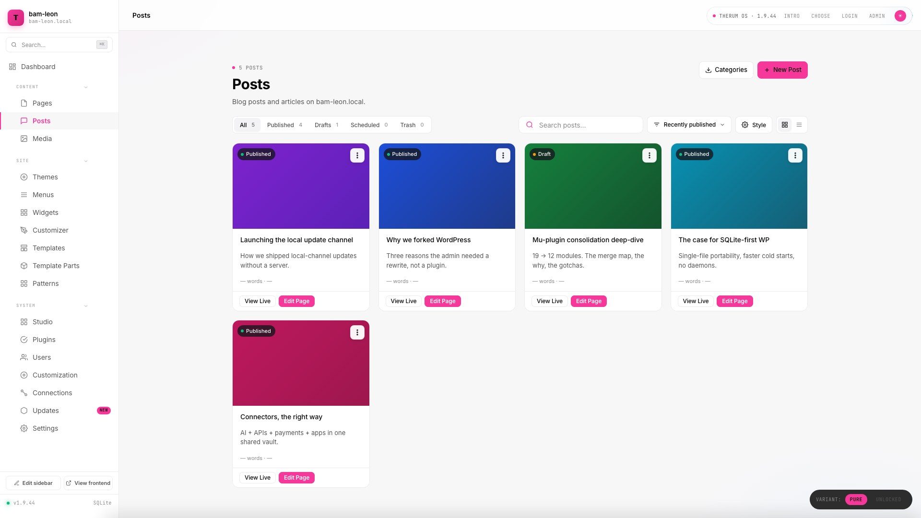Click the purple 'Launching the local update channel' cover

pos(301,186)
